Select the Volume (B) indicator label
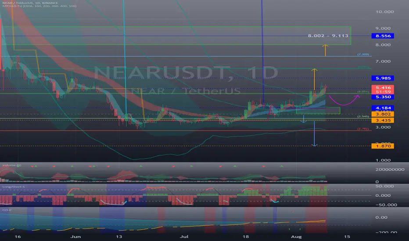This screenshot has height=241, width=409. [x=12, y=165]
